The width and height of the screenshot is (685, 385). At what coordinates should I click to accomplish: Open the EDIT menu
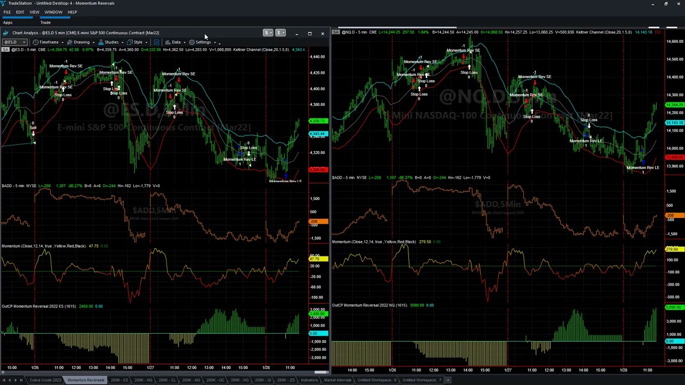pos(20,12)
